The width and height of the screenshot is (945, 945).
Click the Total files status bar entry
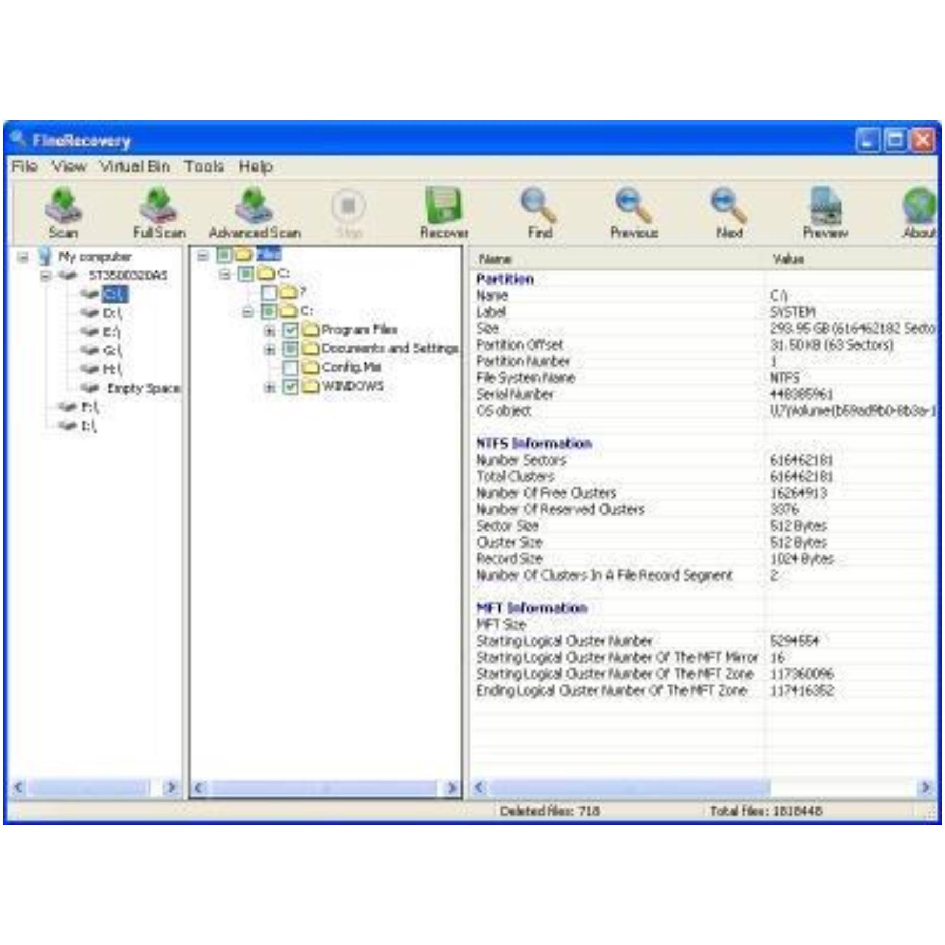[x=766, y=811]
